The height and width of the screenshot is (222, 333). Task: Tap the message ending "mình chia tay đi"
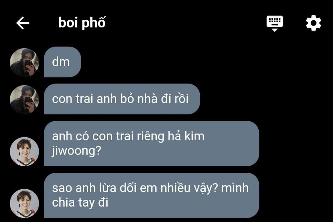click(x=151, y=195)
